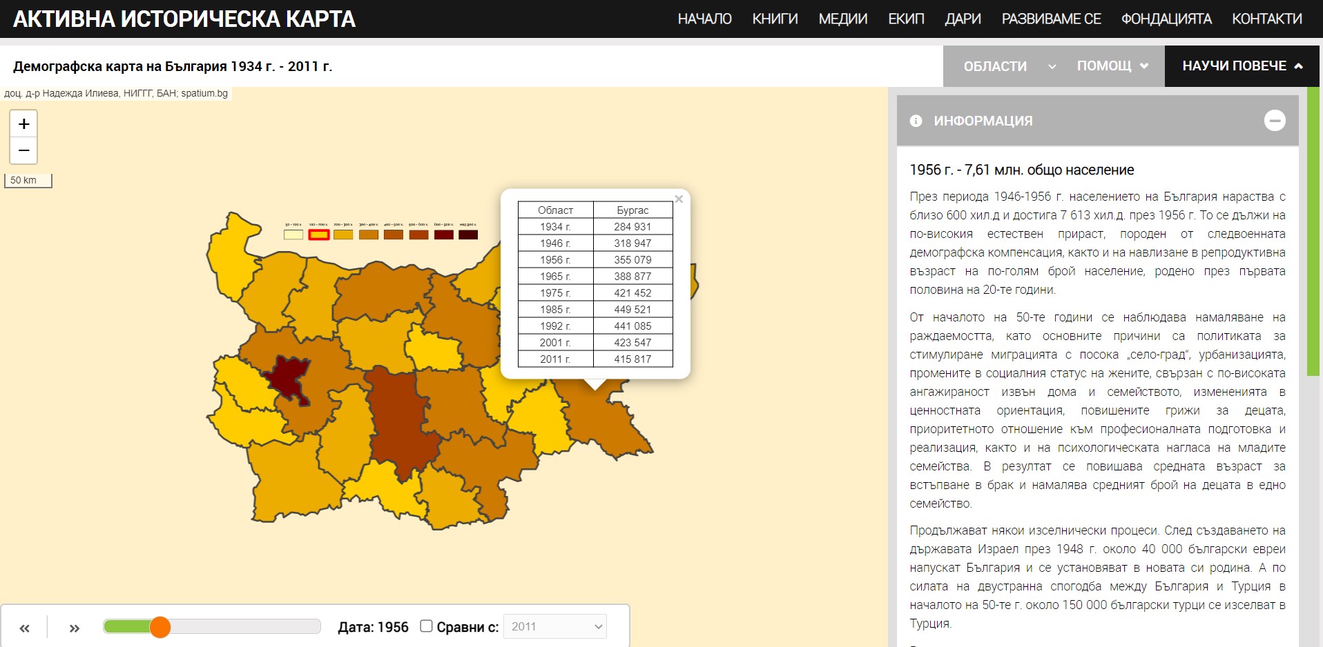Go to the previous census year

click(25, 628)
